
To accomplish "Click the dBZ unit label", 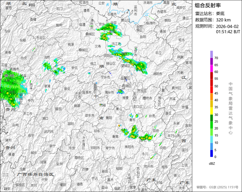I will coord(212,164).
